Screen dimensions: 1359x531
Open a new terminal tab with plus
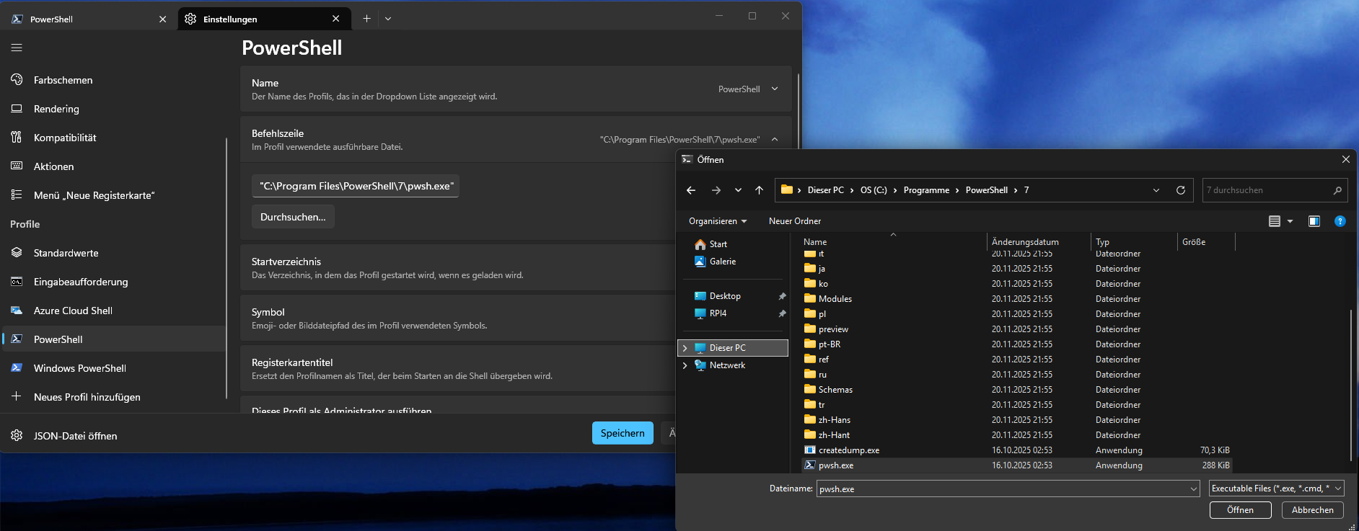click(x=366, y=19)
